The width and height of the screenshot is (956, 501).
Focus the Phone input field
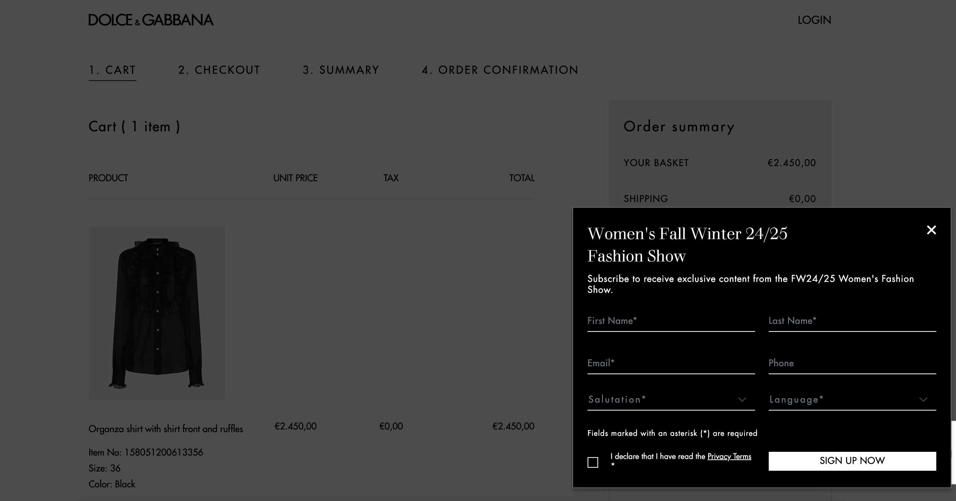852,364
